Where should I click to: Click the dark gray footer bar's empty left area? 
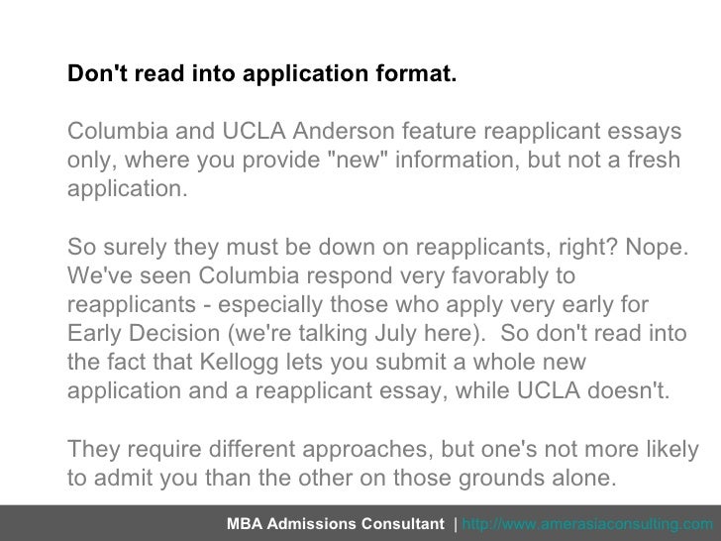(110, 523)
